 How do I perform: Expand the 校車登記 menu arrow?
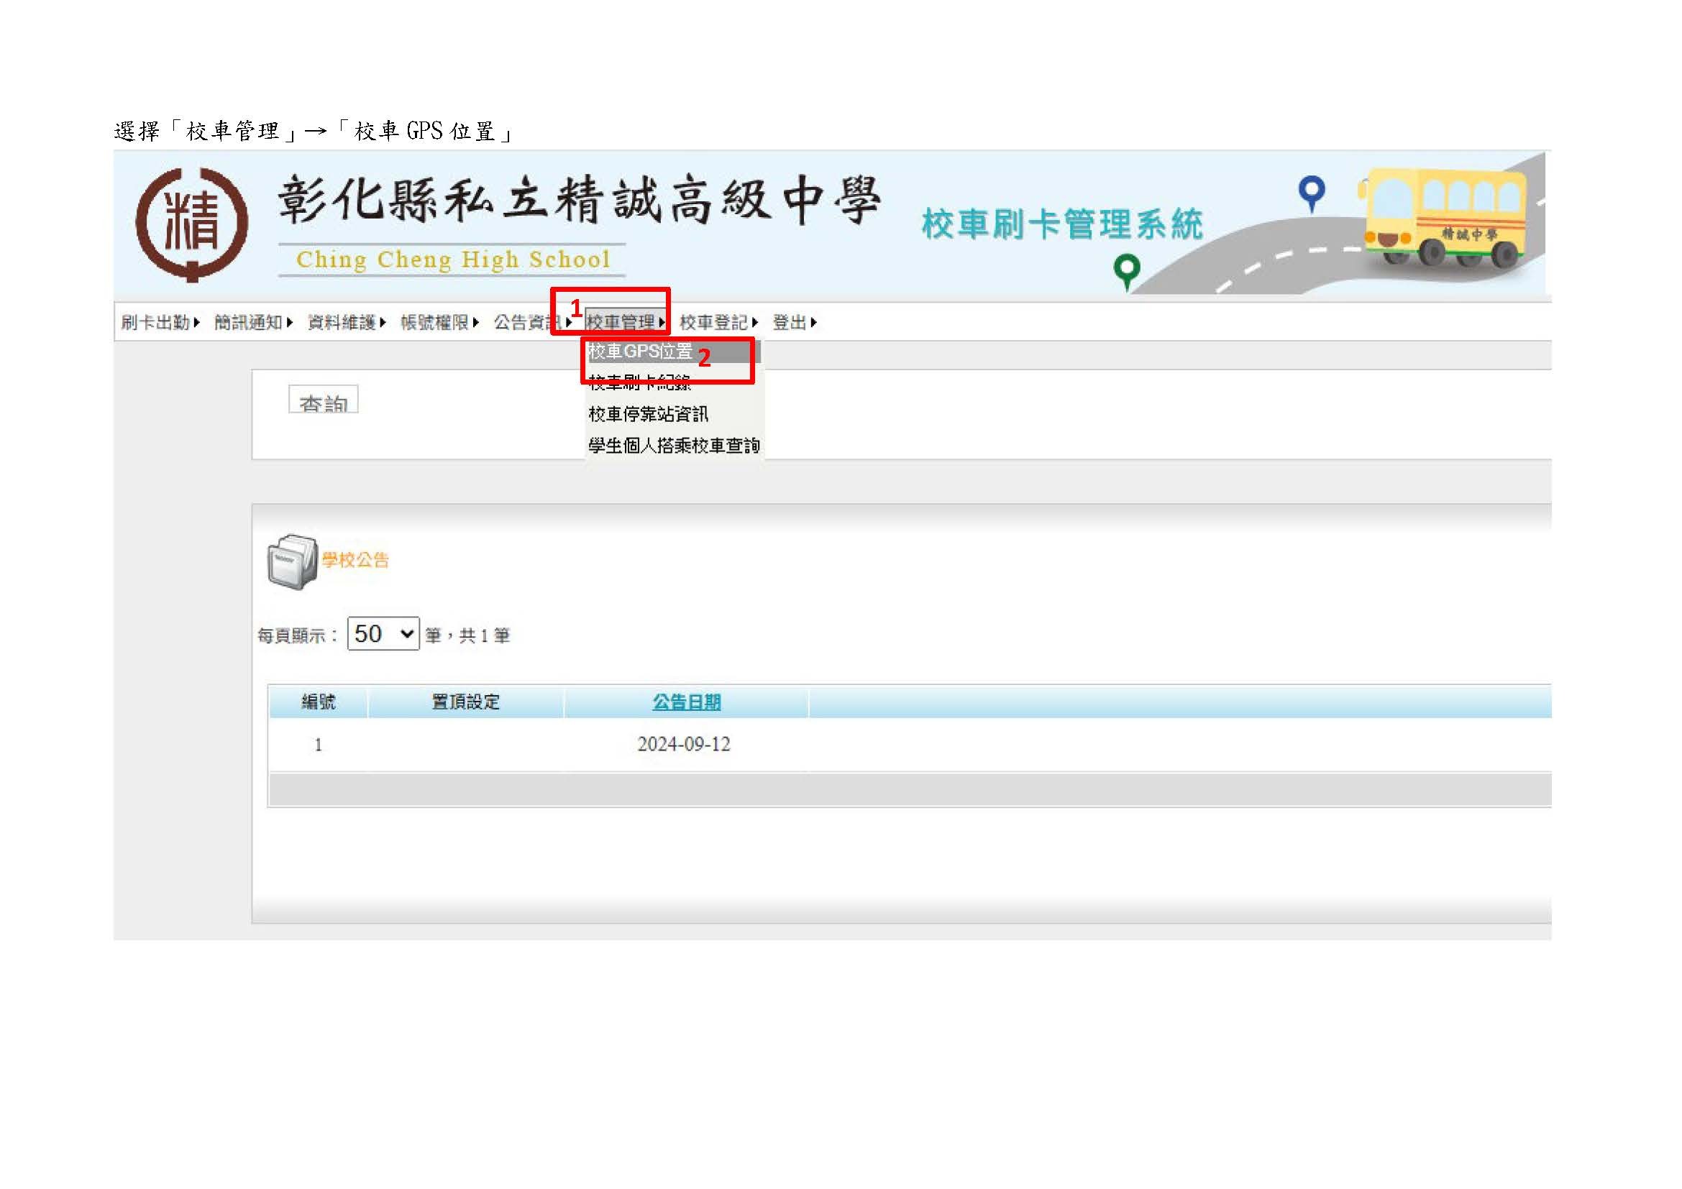(755, 323)
